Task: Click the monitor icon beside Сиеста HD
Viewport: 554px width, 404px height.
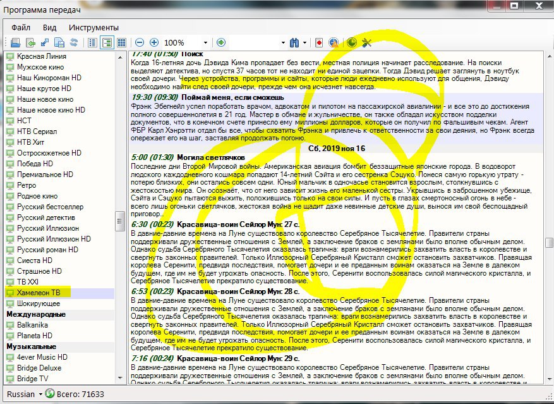Action: 10,260
